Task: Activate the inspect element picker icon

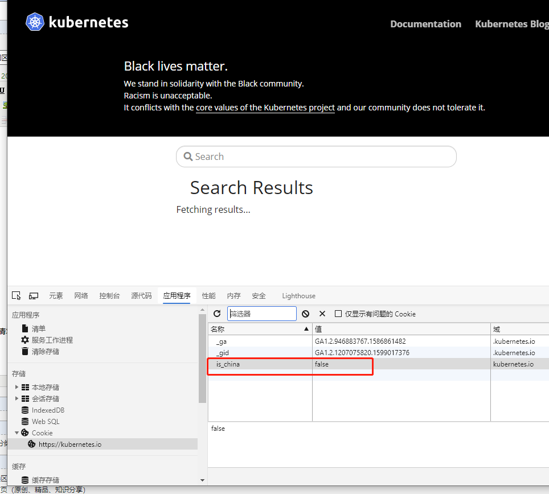Action: tap(16, 295)
